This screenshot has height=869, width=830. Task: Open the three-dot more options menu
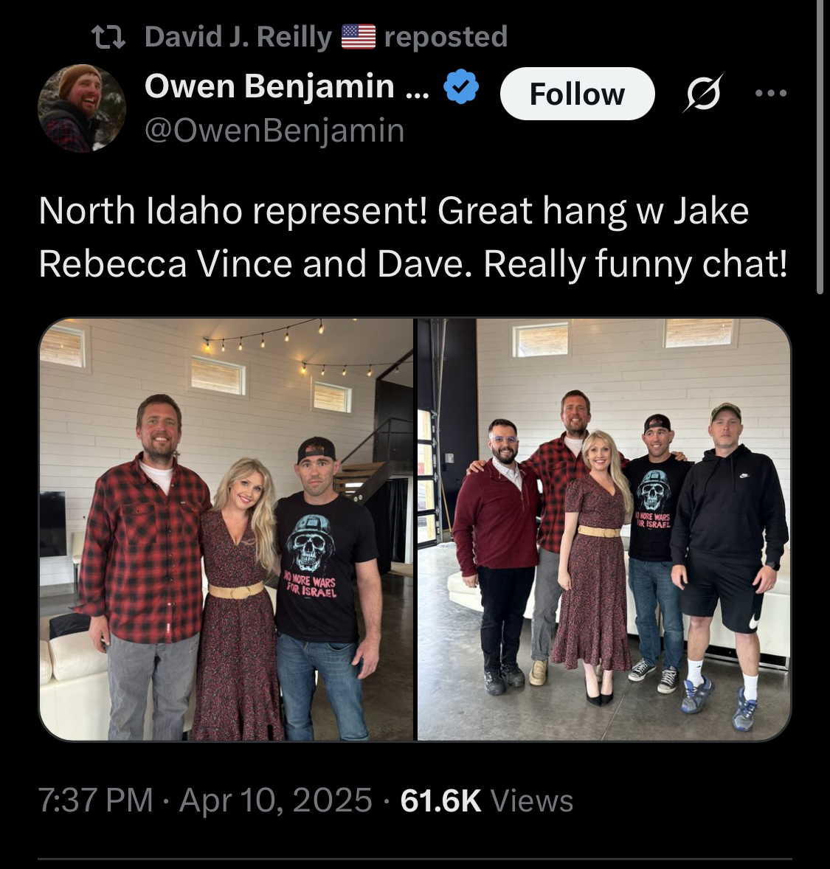click(x=771, y=93)
